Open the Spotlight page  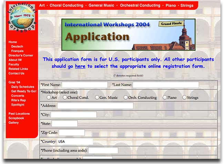point(18,105)
